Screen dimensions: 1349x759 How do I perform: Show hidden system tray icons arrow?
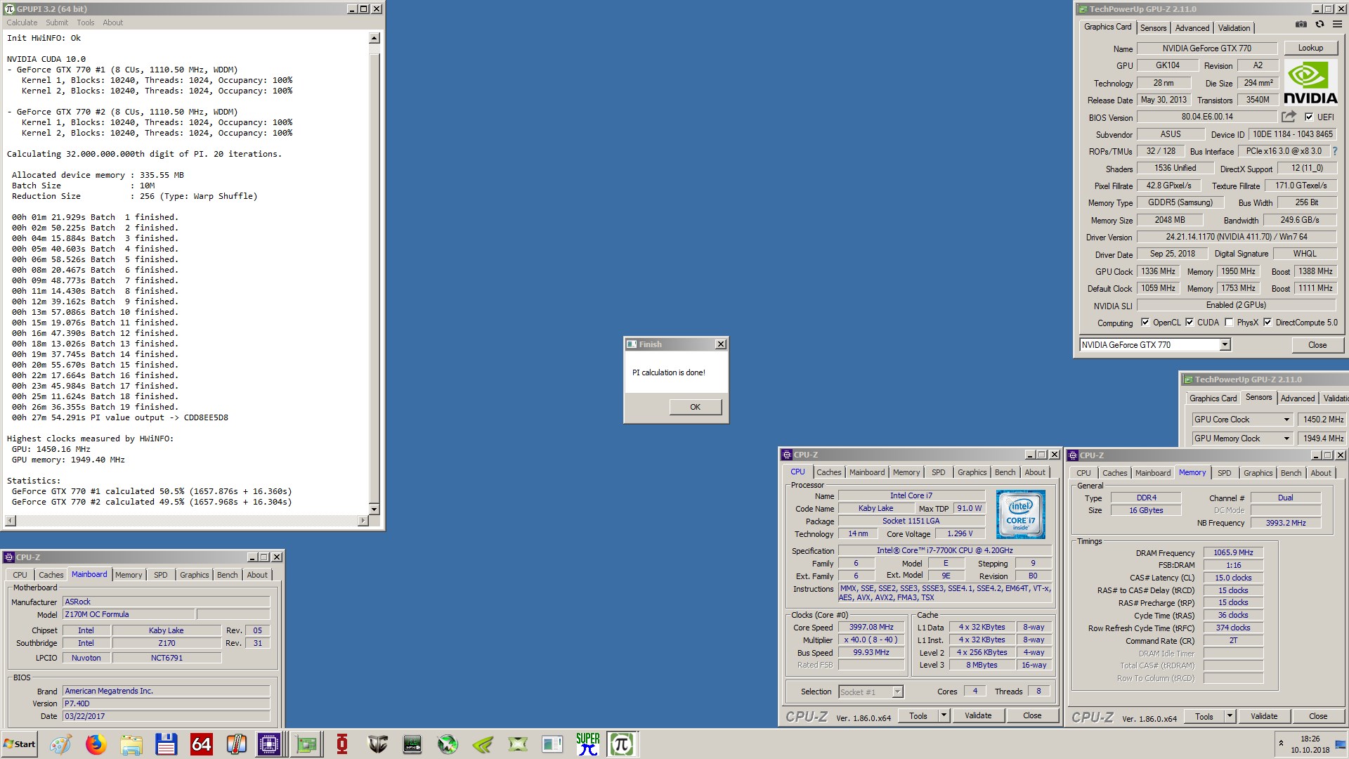click(x=1281, y=744)
